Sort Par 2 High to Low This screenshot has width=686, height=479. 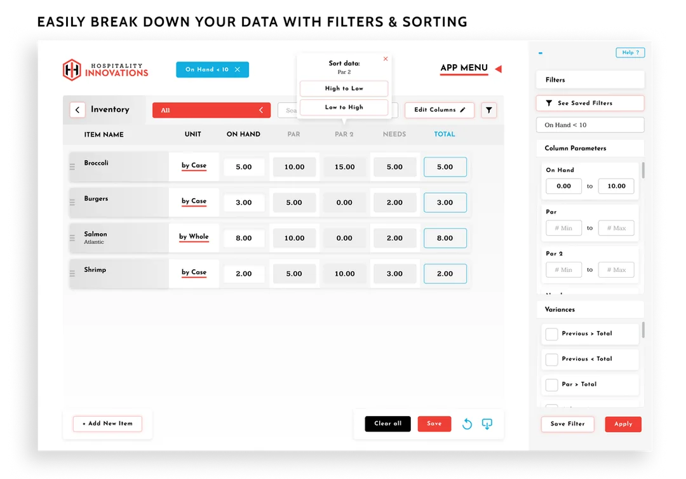point(344,88)
